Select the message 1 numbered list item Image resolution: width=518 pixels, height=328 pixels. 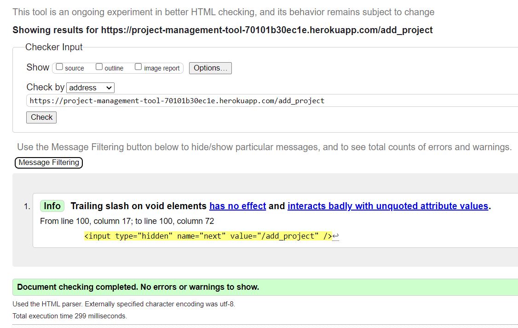(x=26, y=206)
